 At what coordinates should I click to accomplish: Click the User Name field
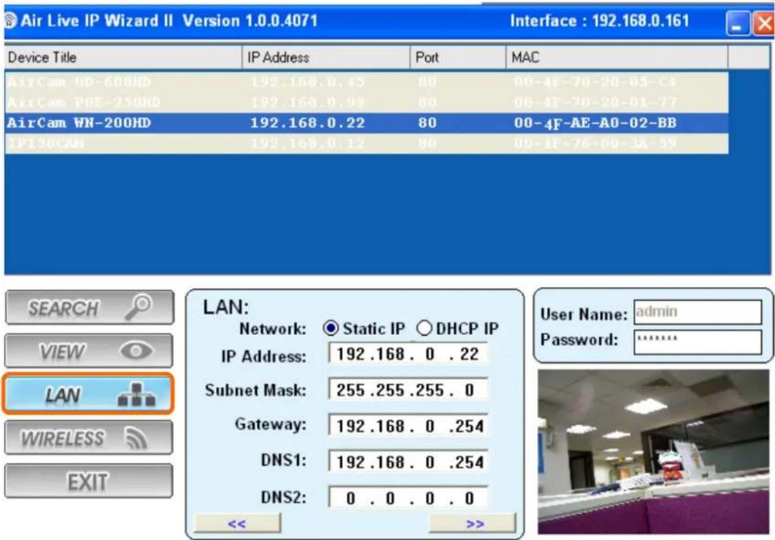pyautogui.click(x=698, y=312)
